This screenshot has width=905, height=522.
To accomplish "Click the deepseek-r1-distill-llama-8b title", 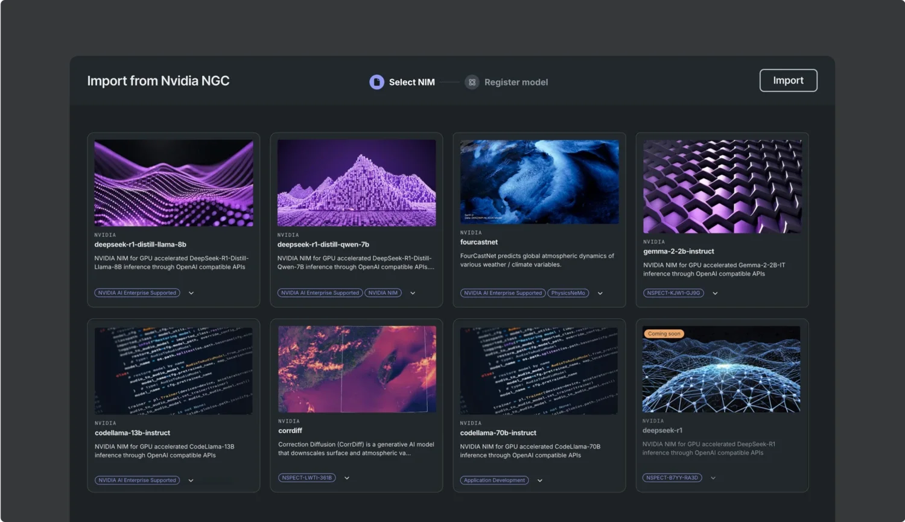I will click(140, 245).
